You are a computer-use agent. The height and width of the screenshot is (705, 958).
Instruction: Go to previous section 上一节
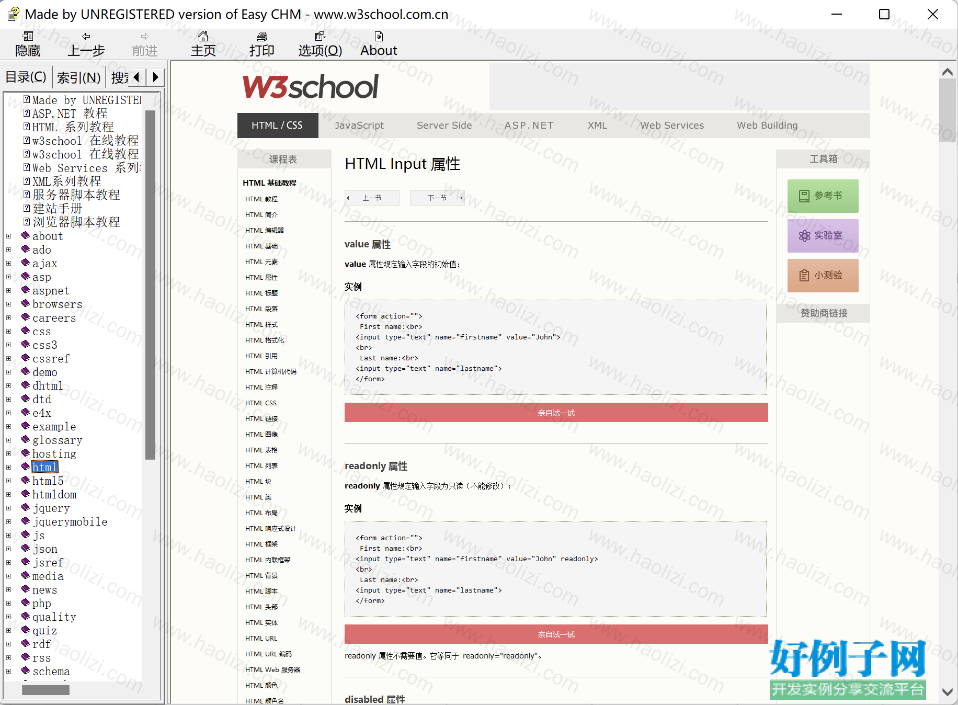(x=372, y=198)
